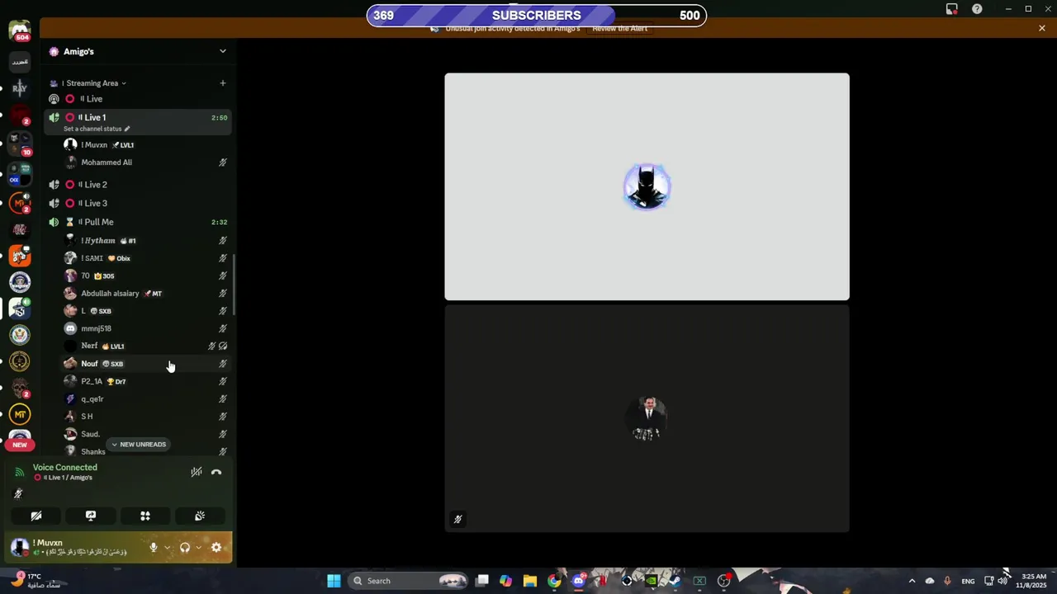The width and height of the screenshot is (1057, 594).
Task: Open the clock showing 3:25 AM
Action: pyautogui.click(x=1034, y=581)
